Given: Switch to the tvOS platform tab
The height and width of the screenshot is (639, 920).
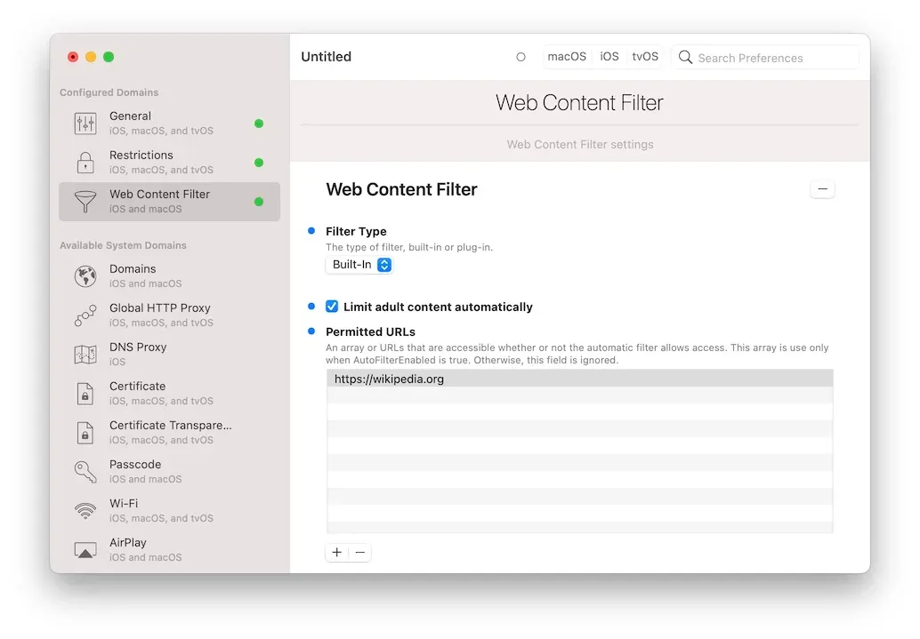Looking at the screenshot, I should click(644, 56).
